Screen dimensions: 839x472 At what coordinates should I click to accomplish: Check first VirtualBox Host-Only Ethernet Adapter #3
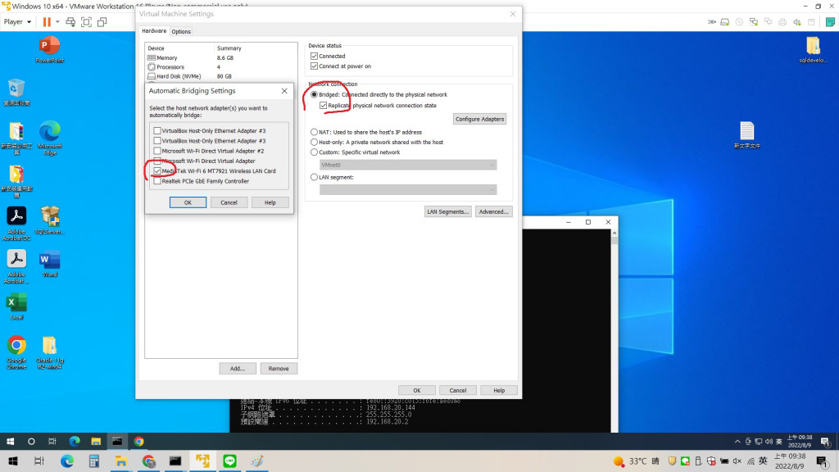pyautogui.click(x=156, y=130)
